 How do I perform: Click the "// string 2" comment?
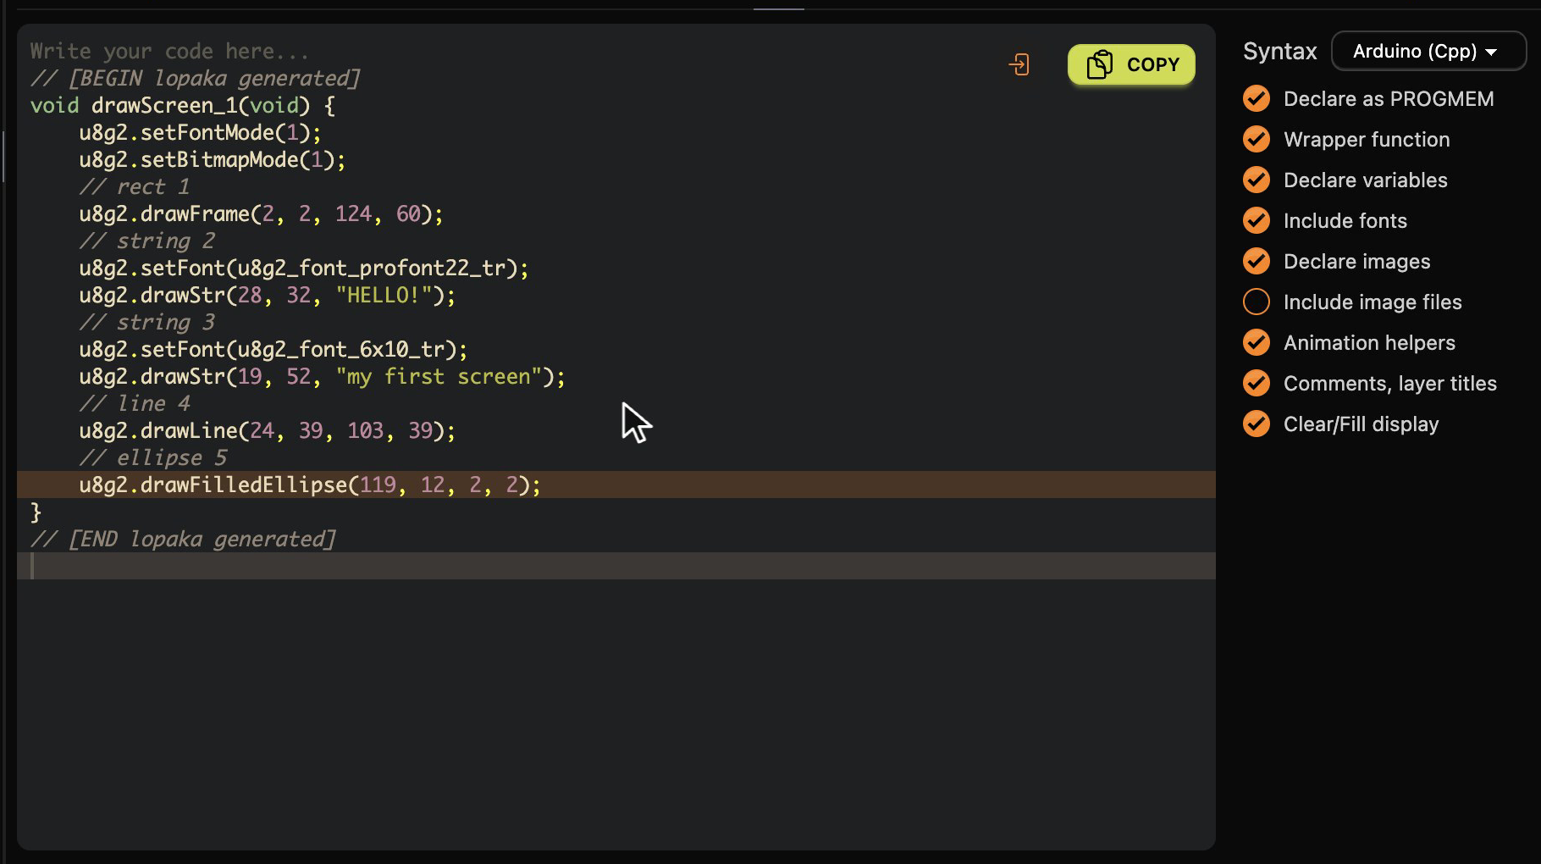click(x=146, y=241)
